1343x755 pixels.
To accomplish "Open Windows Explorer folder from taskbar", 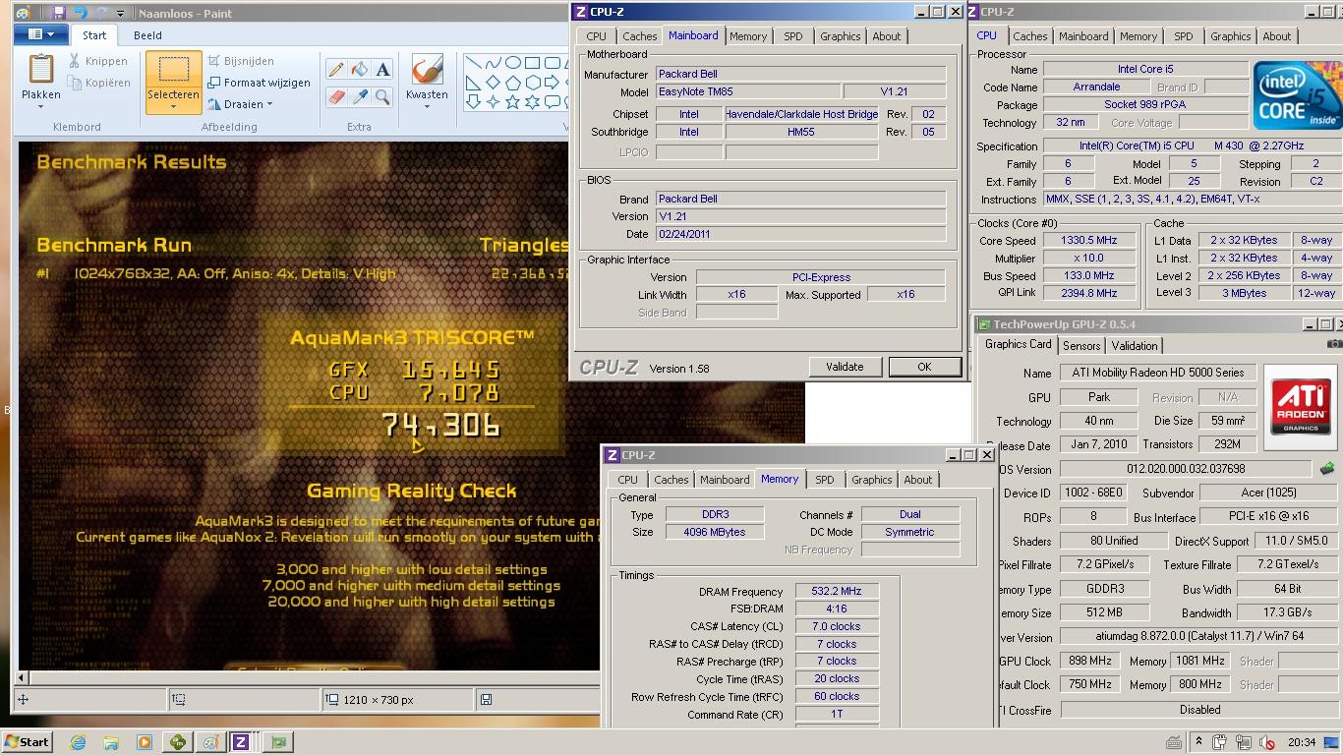I will (x=111, y=742).
